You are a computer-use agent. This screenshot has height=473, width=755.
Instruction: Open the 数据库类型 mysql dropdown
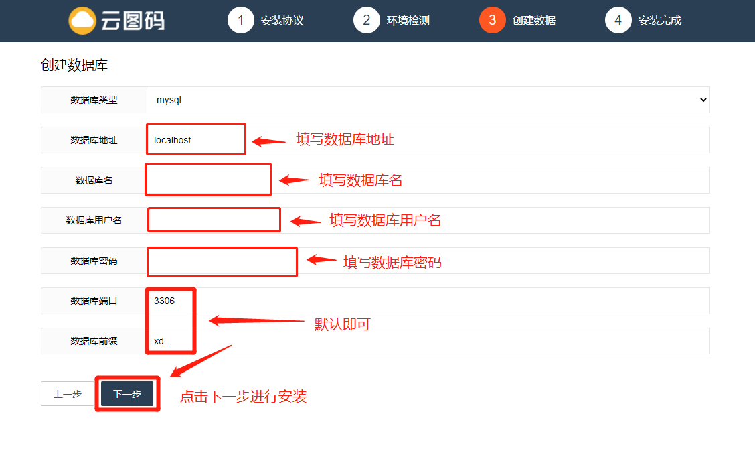(x=428, y=100)
